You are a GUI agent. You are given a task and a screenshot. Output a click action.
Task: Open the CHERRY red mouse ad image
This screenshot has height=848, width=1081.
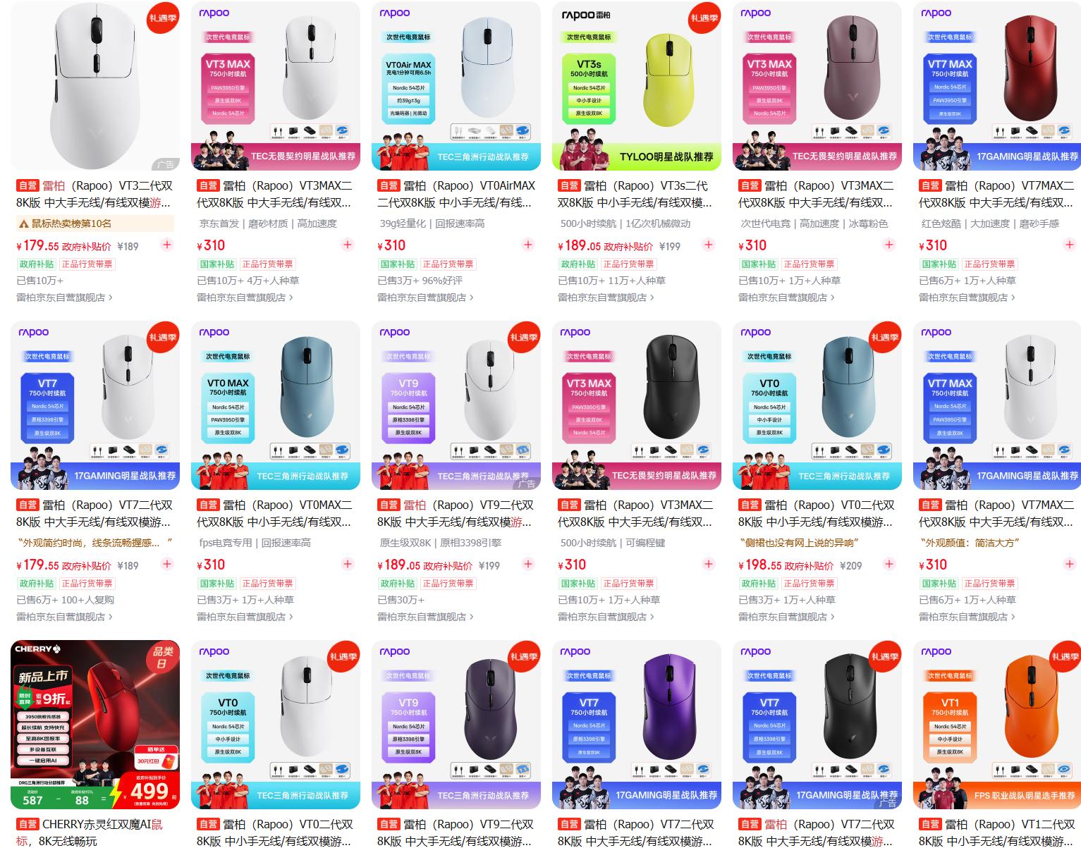tap(95, 725)
